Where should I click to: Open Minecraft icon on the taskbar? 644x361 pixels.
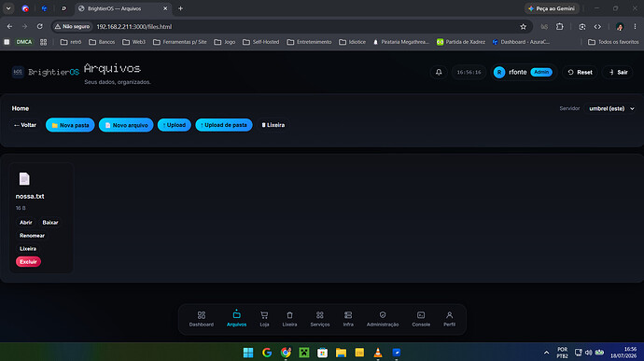(x=304, y=353)
